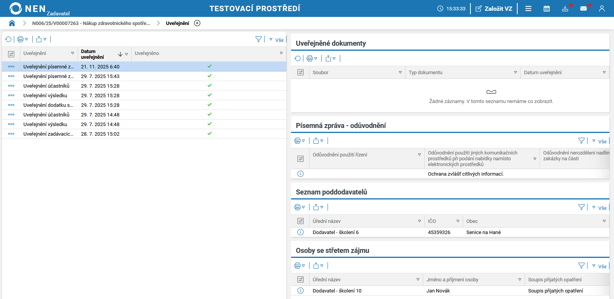Print Seznam poddodavatelů list
This screenshot has height=299, width=614.
tap(300, 207)
